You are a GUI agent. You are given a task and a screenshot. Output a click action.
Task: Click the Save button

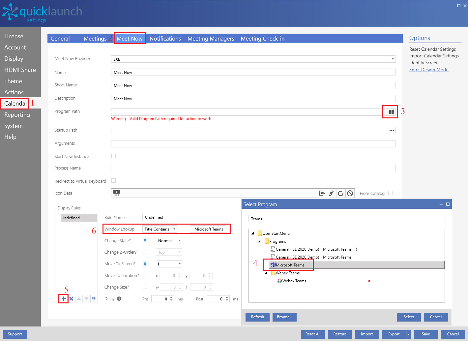pos(426,334)
